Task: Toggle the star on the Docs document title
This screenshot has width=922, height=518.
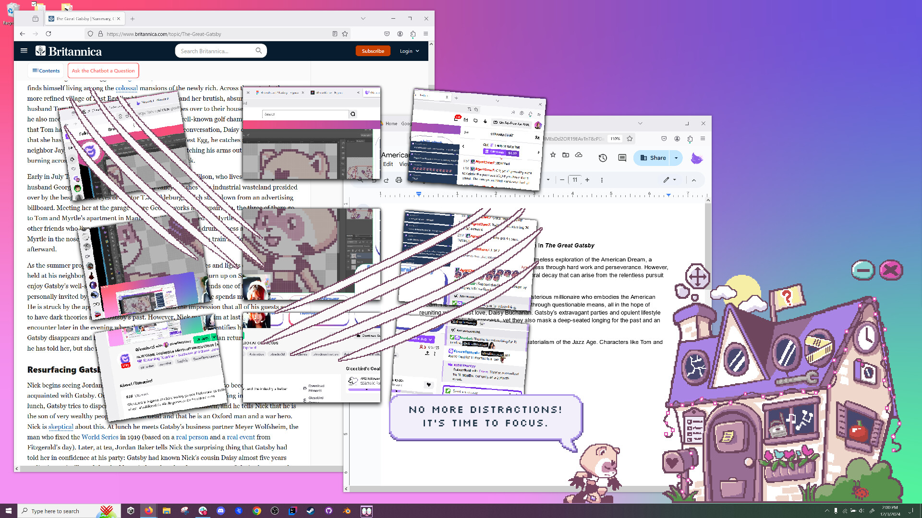Action: pos(553,155)
